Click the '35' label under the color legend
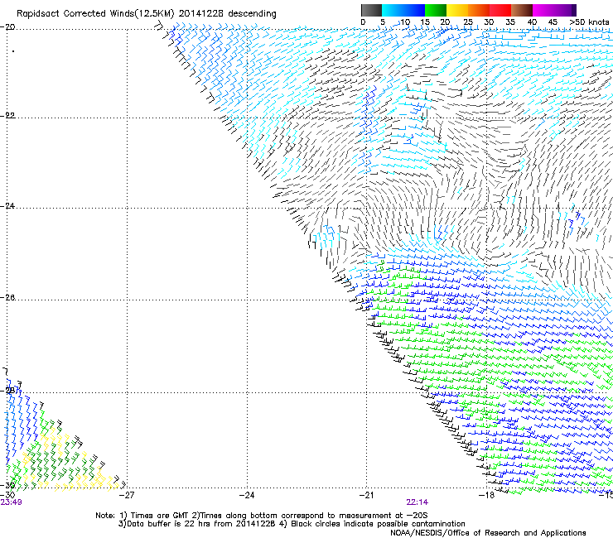 pos(510,22)
